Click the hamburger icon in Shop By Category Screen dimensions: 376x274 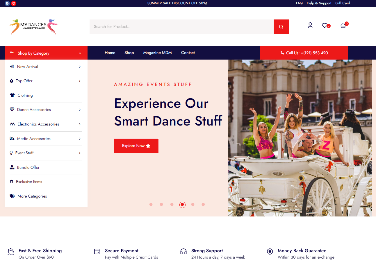tap(12, 53)
